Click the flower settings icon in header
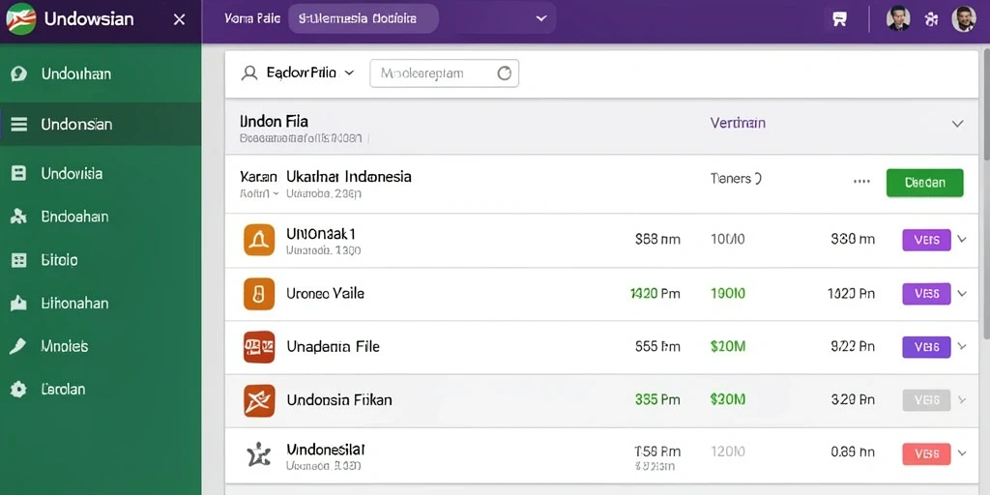Screen dimensions: 990x495 tap(931, 19)
